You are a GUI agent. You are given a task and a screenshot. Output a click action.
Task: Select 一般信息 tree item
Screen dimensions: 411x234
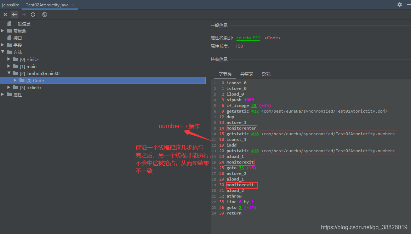point(22,24)
